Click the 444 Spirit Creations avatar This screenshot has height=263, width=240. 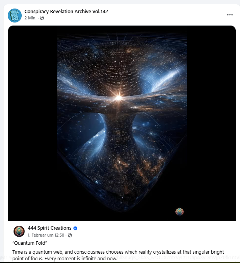(x=19, y=231)
